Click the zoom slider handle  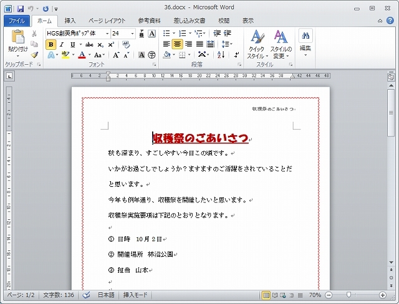[x=348, y=295]
